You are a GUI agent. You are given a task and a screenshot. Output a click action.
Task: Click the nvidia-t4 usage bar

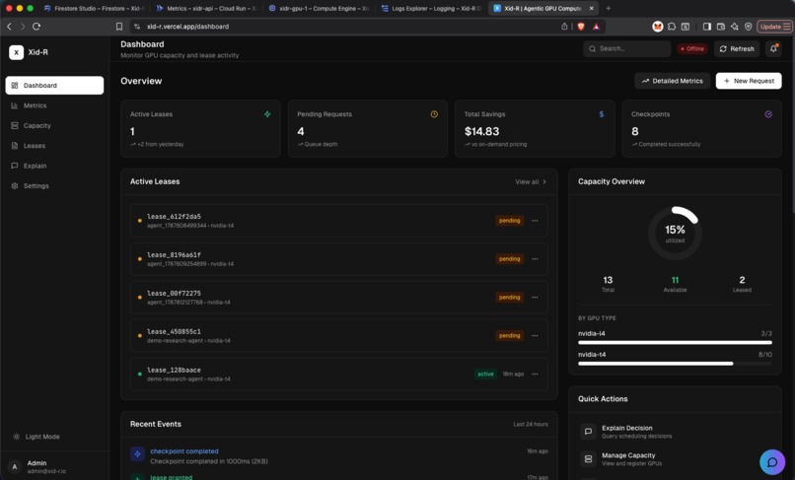[x=675, y=364]
